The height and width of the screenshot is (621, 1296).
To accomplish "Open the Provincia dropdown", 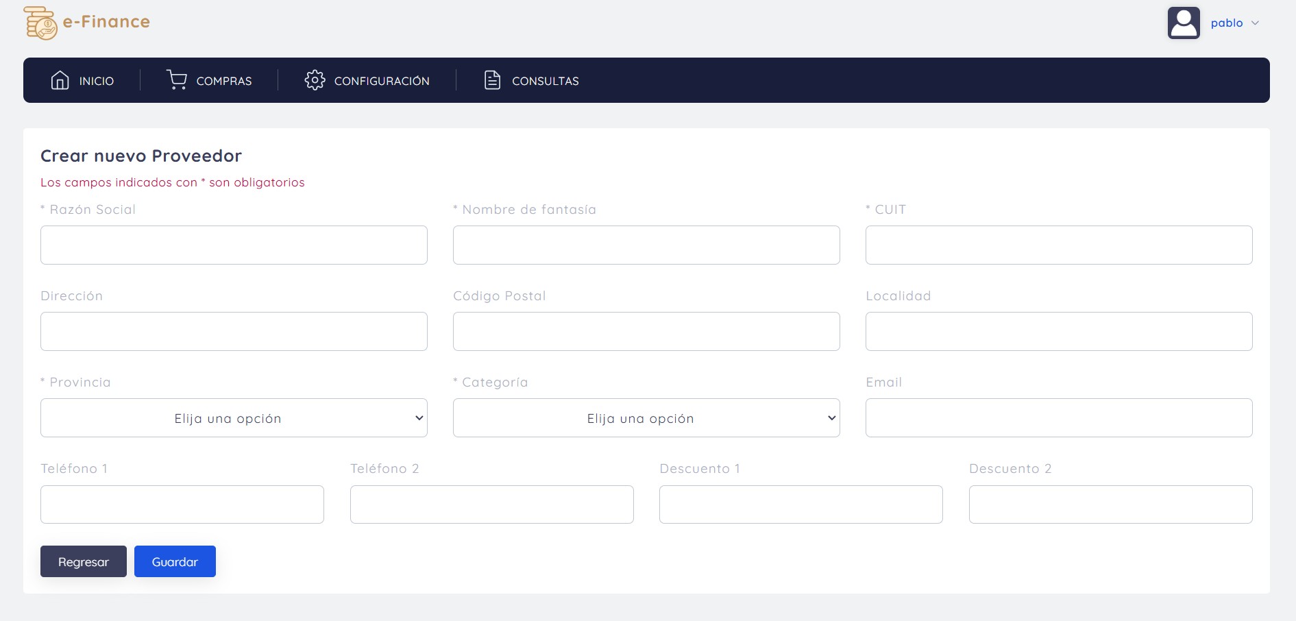I will [234, 417].
